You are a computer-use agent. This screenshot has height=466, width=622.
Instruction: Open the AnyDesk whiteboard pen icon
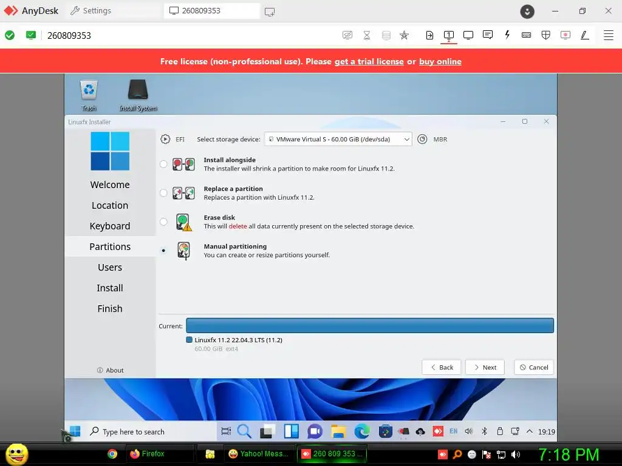(585, 35)
